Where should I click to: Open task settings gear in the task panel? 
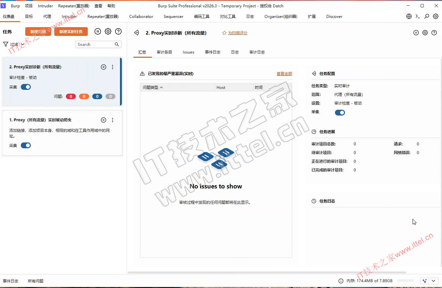pos(108,32)
